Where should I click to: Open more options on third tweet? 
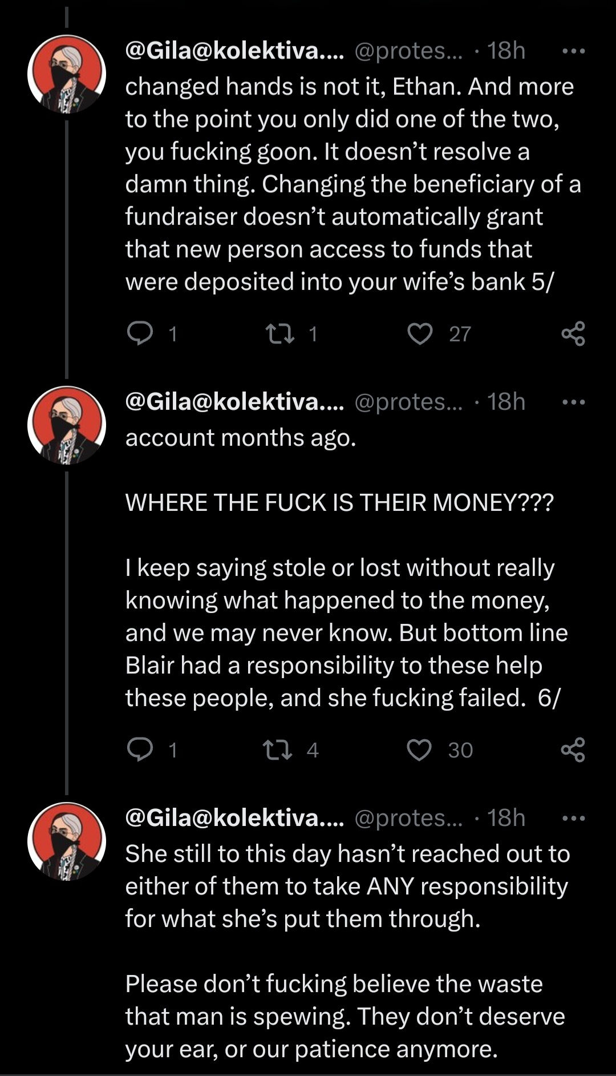click(x=573, y=818)
